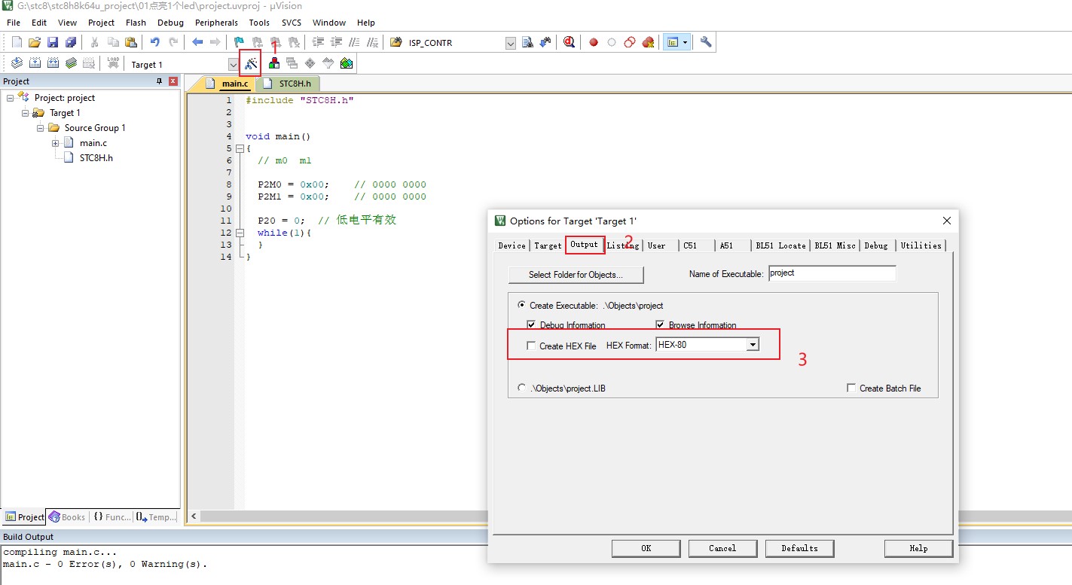Click the Cancel button
The image size is (1072, 585).
(x=722, y=548)
